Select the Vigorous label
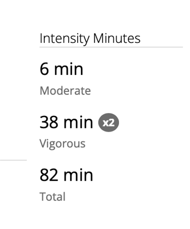Image resolution: width=190 pixels, height=229 pixels. 62,144
